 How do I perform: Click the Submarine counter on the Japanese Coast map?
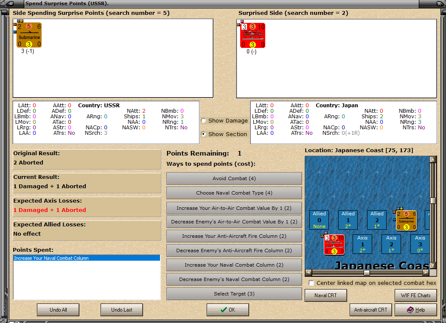click(407, 220)
